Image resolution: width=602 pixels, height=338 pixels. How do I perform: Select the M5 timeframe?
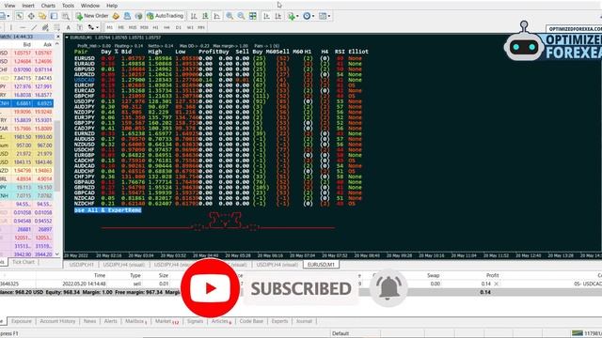[121, 27]
